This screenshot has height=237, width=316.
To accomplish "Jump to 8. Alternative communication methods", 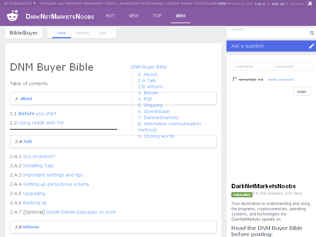I will point(169,127).
